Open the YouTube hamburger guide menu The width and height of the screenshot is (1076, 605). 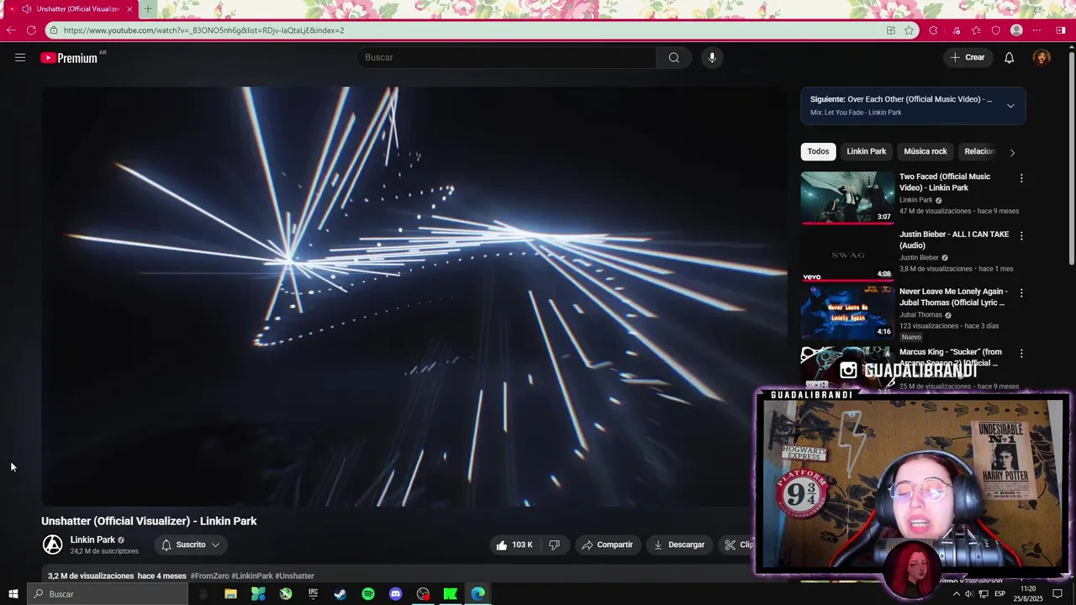click(20, 57)
